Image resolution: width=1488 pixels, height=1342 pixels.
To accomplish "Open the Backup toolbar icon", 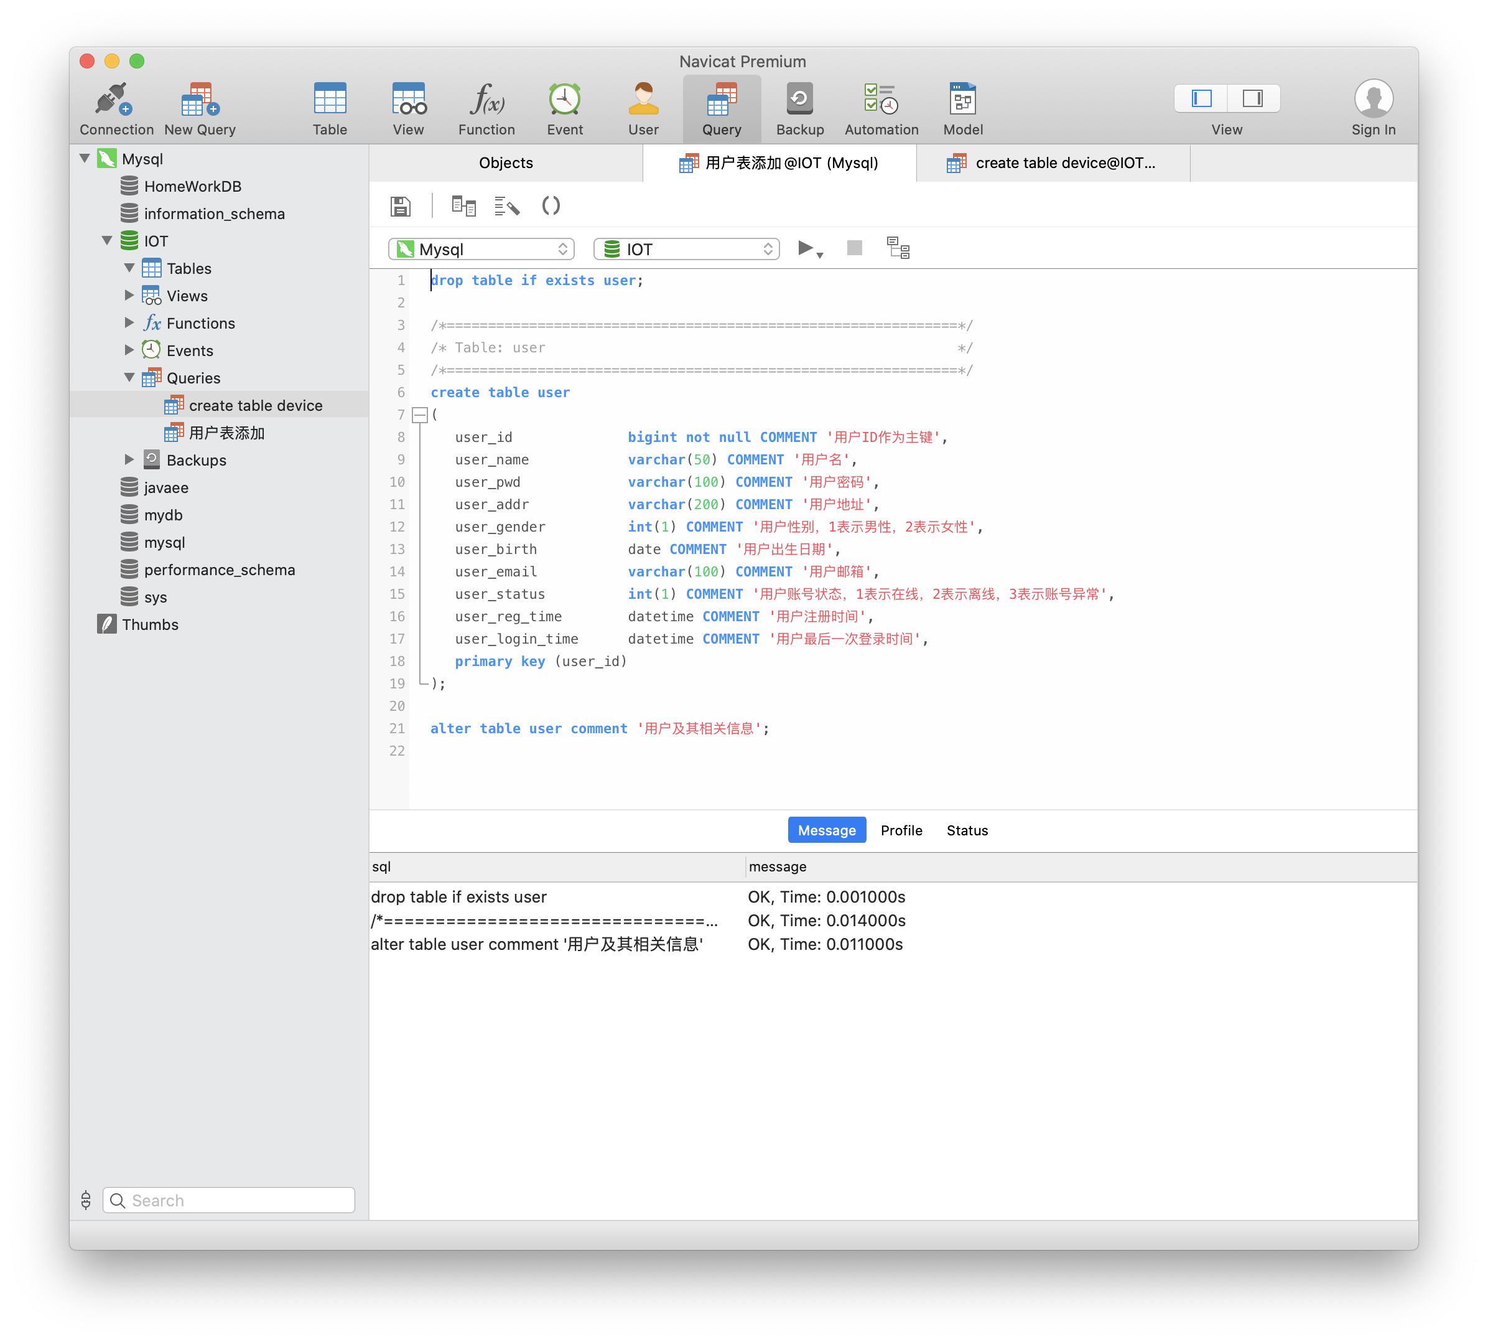I will [799, 108].
